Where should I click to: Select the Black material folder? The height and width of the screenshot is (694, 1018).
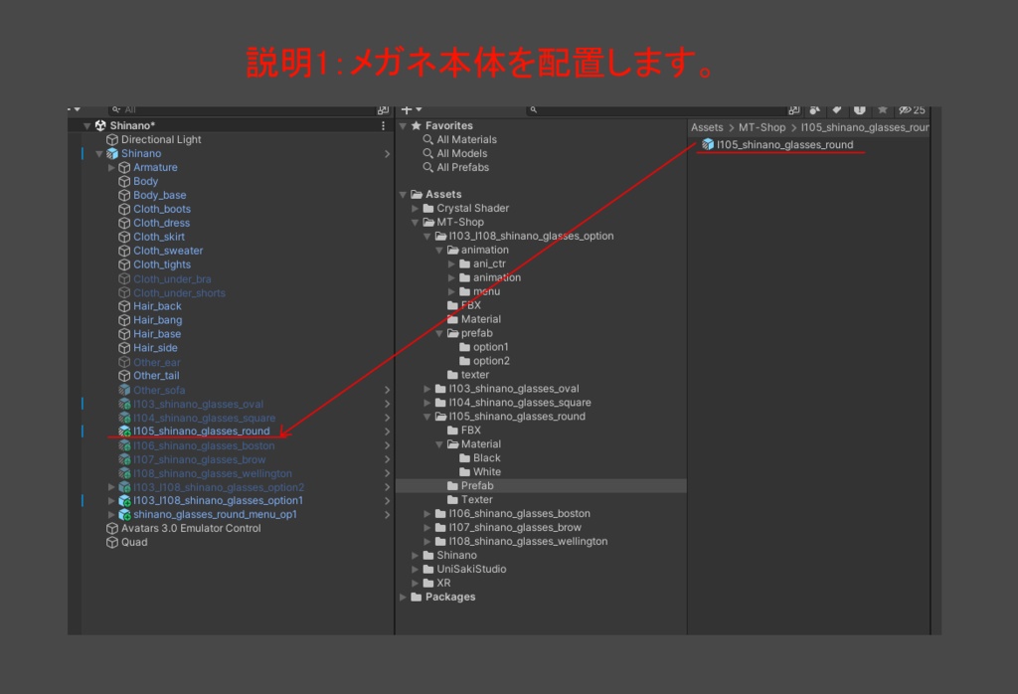[x=487, y=458]
